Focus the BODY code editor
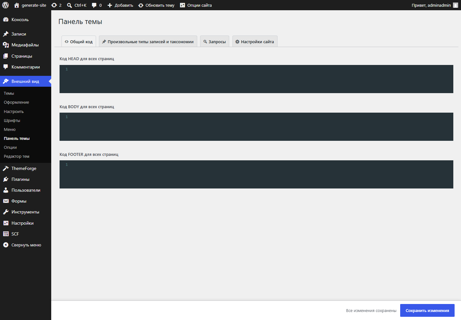Image resolution: width=461 pixels, height=320 pixels. [256, 127]
